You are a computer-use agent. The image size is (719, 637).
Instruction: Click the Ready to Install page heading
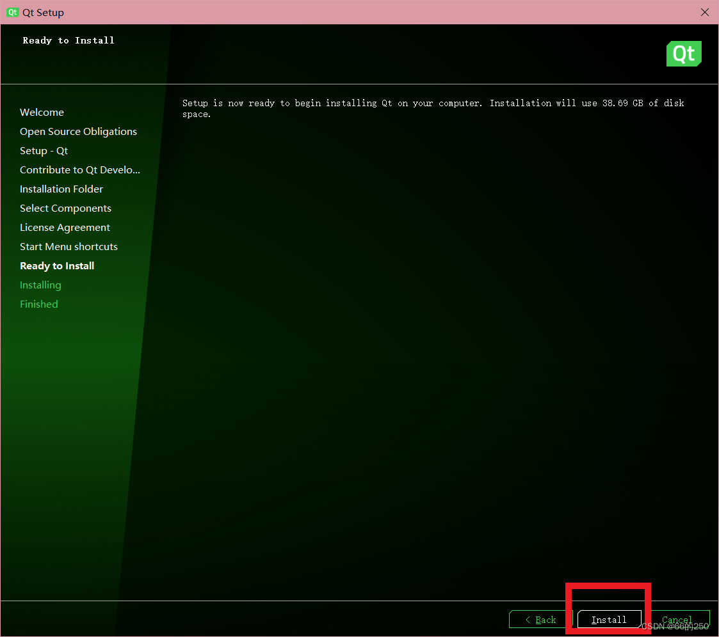pyautogui.click(x=69, y=40)
